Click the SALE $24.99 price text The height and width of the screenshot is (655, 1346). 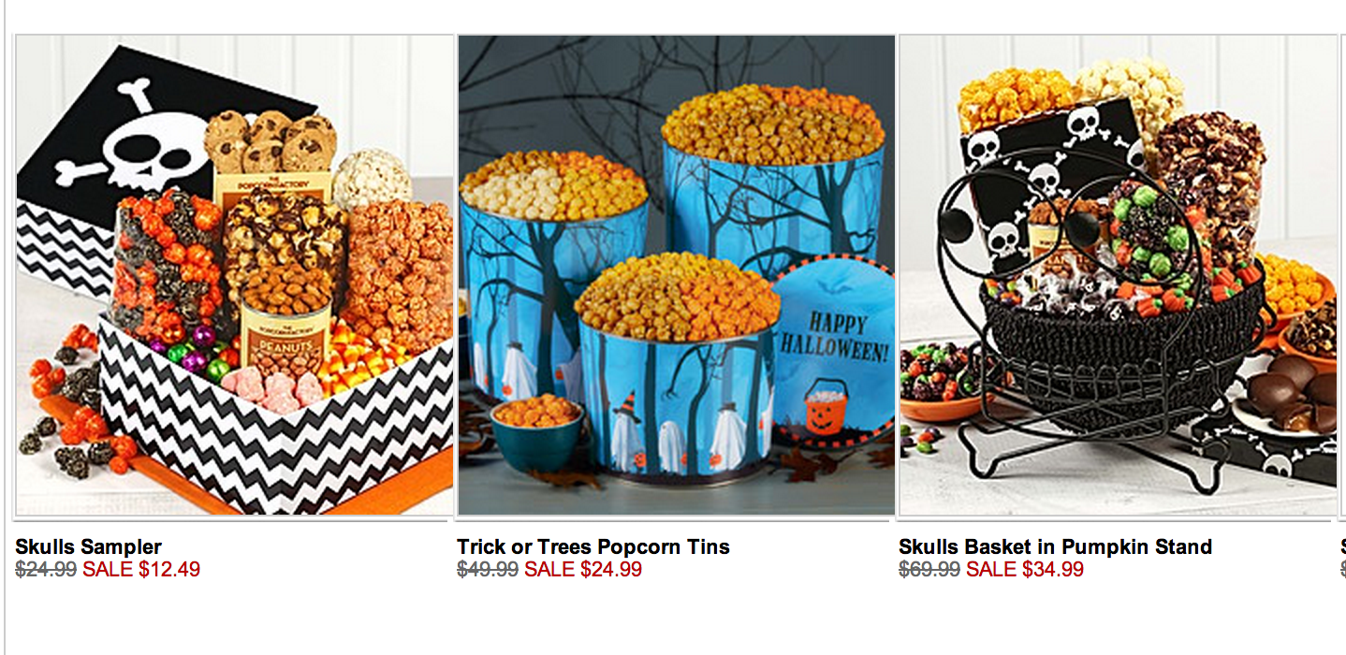pyautogui.click(x=583, y=569)
